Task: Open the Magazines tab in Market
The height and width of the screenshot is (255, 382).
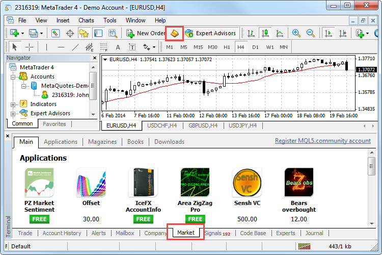Action: click(x=102, y=142)
